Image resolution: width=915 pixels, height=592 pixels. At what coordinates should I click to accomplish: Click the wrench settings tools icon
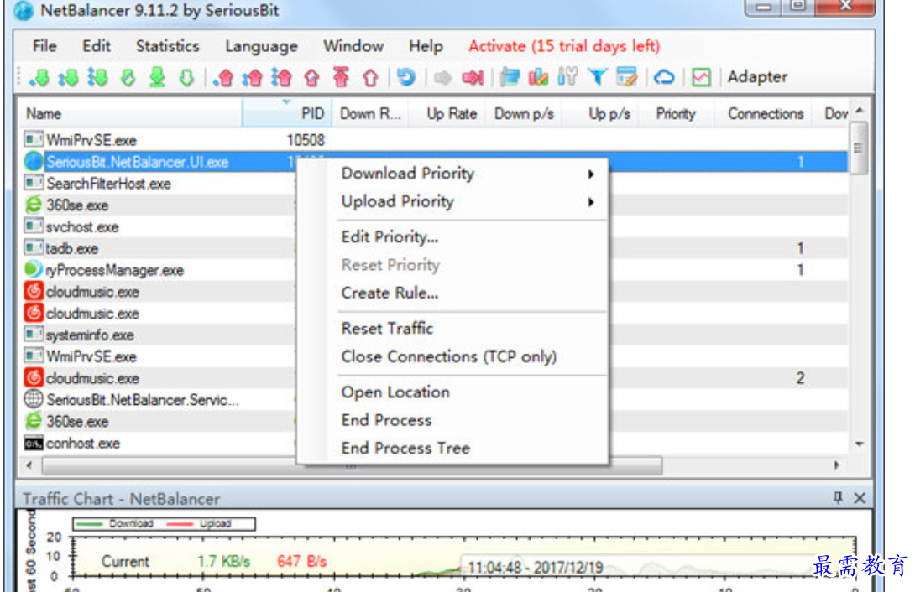click(x=568, y=77)
